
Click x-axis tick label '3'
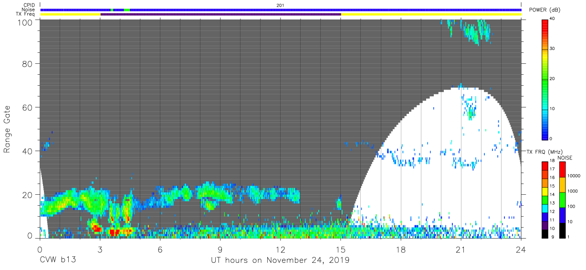click(100, 250)
